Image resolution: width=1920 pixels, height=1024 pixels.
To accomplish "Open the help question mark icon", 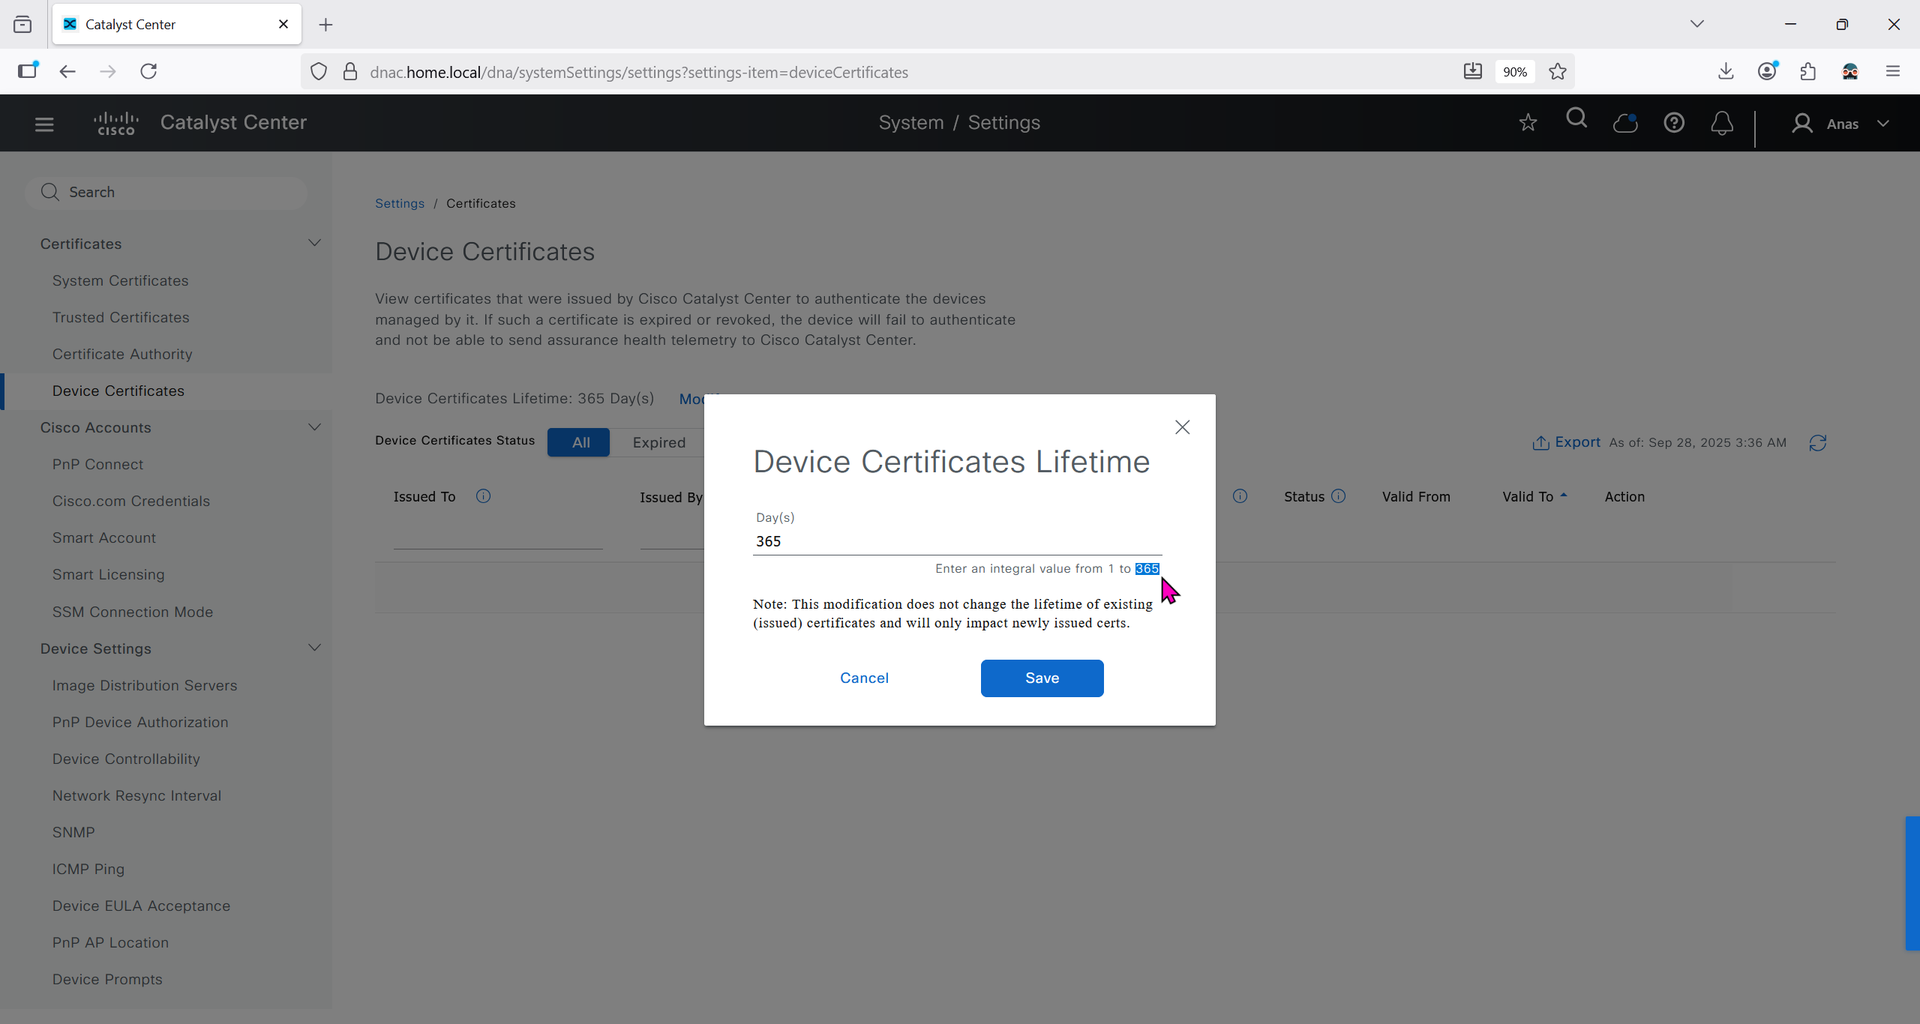I will click(1674, 123).
